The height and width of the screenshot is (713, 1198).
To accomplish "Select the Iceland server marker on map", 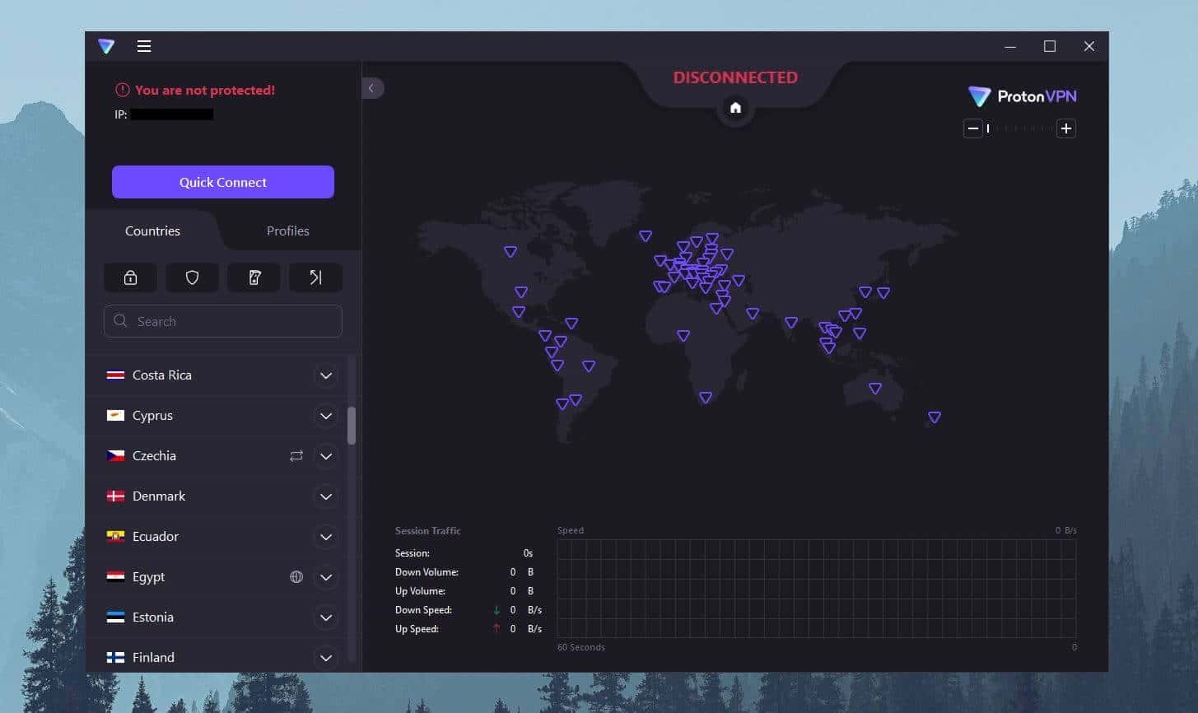I will click(646, 236).
